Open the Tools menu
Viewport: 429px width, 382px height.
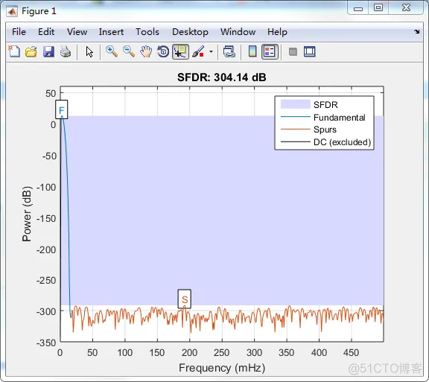(x=147, y=32)
